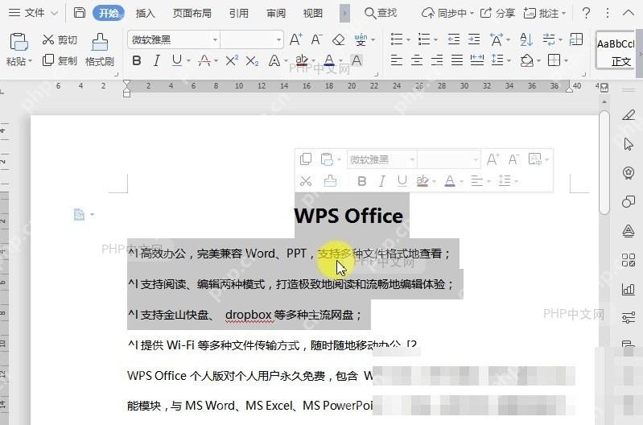Click the sort A-Z icon
The width and height of the screenshot is (643, 425).
pos(526,39)
